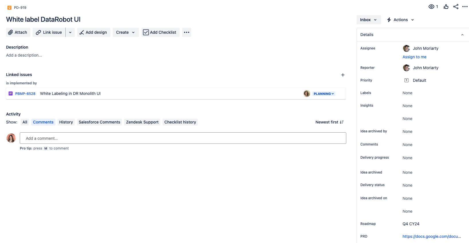Click the Add Checklist button
Viewport: 469px width, 243px height.
click(x=160, y=32)
